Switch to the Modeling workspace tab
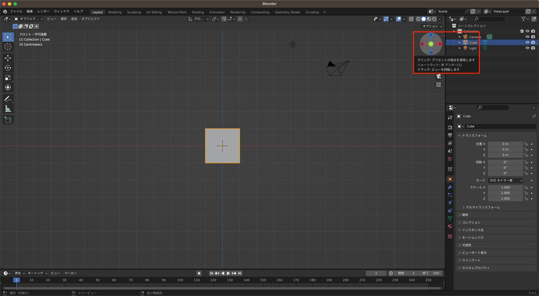539x296 pixels. [x=115, y=12]
